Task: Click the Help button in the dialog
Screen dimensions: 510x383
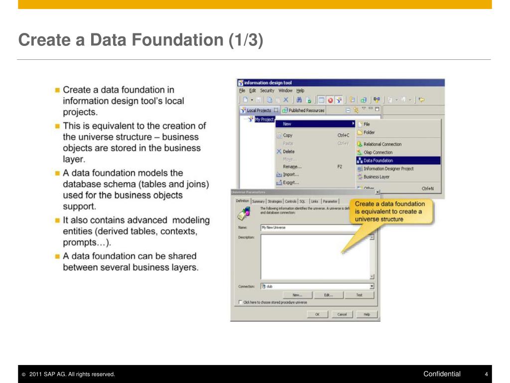Action: pyautogui.click(x=367, y=314)
